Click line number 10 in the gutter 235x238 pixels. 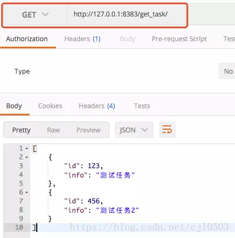[19, 228]
